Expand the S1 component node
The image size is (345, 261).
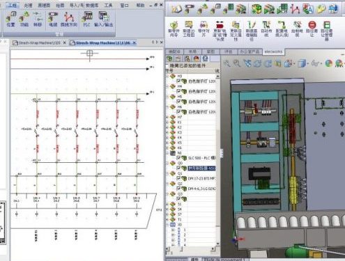(x=167, y=204)
